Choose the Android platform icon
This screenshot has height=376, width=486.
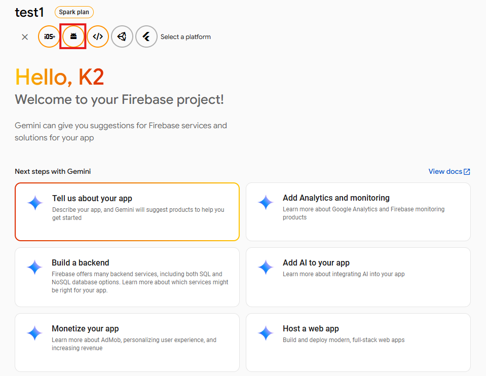point(73,36)
